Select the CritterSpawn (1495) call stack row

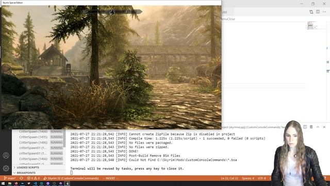38,137
